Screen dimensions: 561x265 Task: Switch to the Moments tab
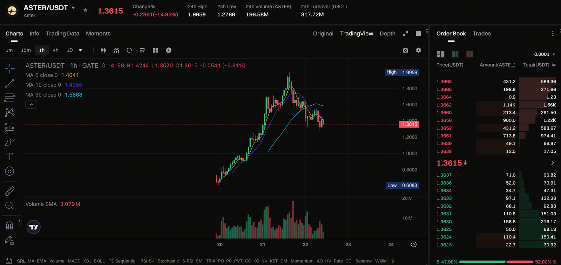(x=98, y=34)
